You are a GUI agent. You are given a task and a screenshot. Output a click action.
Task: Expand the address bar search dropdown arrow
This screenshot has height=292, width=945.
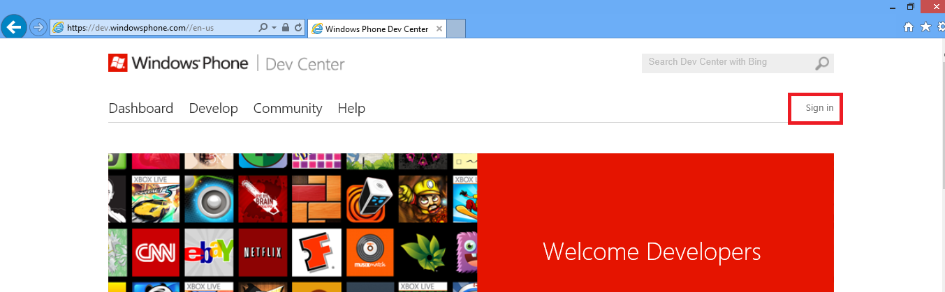(273, 28)
